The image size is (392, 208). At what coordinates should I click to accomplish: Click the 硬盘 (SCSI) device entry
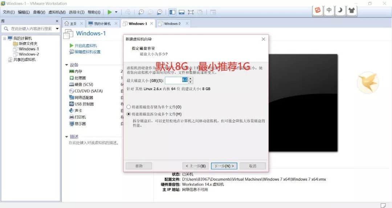tap(84, 84)
